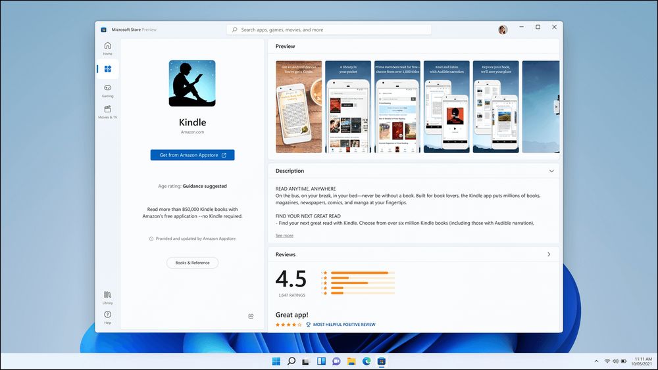Open Chat from the taskbar
Viewport: 658px width, 370px height.
tap(336, 361)
